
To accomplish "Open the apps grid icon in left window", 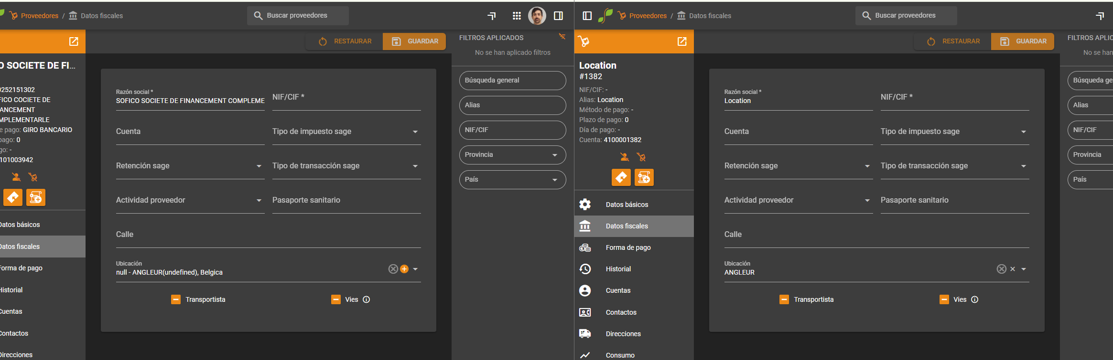I will pyautogui.click(x=517, y=16).
